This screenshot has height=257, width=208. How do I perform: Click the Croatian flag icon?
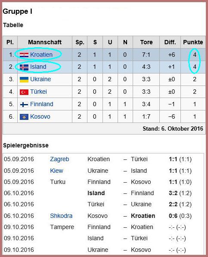tap(24, 55)
